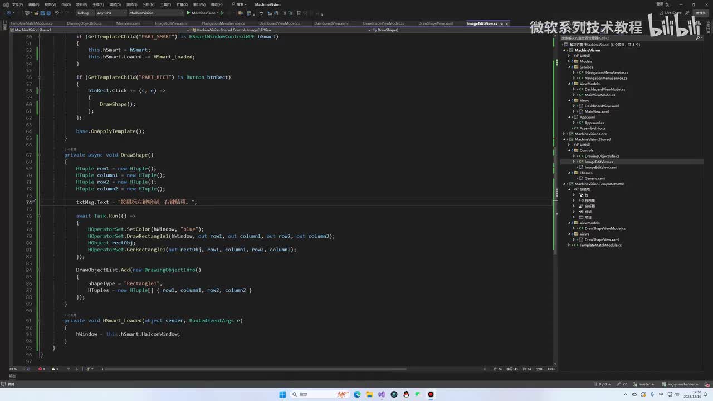
Task: Click the horizontal scrollbar under the editor
Action: point(256,369)
